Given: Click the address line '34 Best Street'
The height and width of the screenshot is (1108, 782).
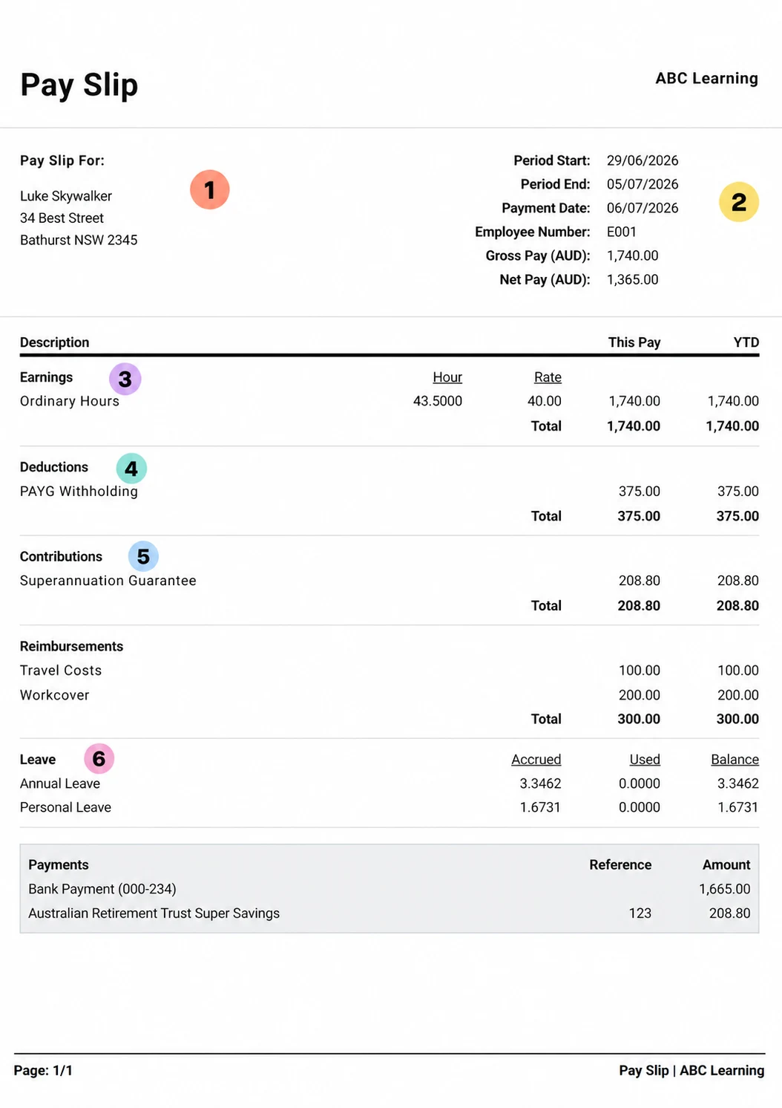Looking at the screenshot, I should 62,218.
